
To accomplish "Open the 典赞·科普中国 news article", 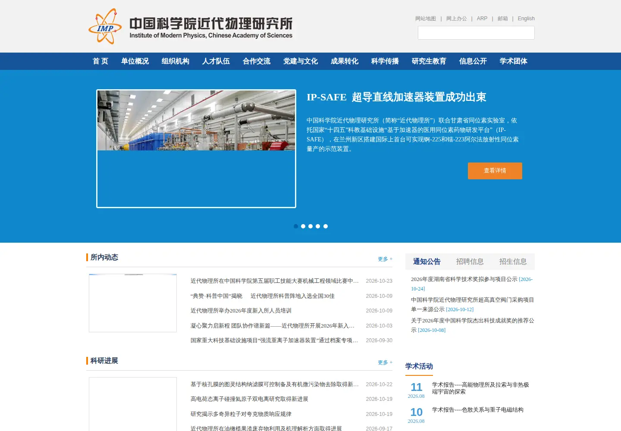I will coord(263,296).
